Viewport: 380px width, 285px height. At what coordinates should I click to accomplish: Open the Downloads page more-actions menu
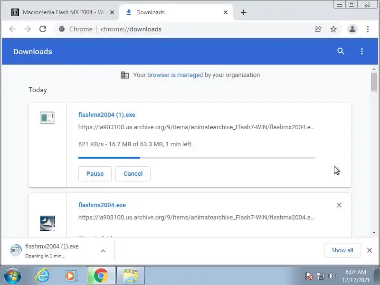point(362,51)
